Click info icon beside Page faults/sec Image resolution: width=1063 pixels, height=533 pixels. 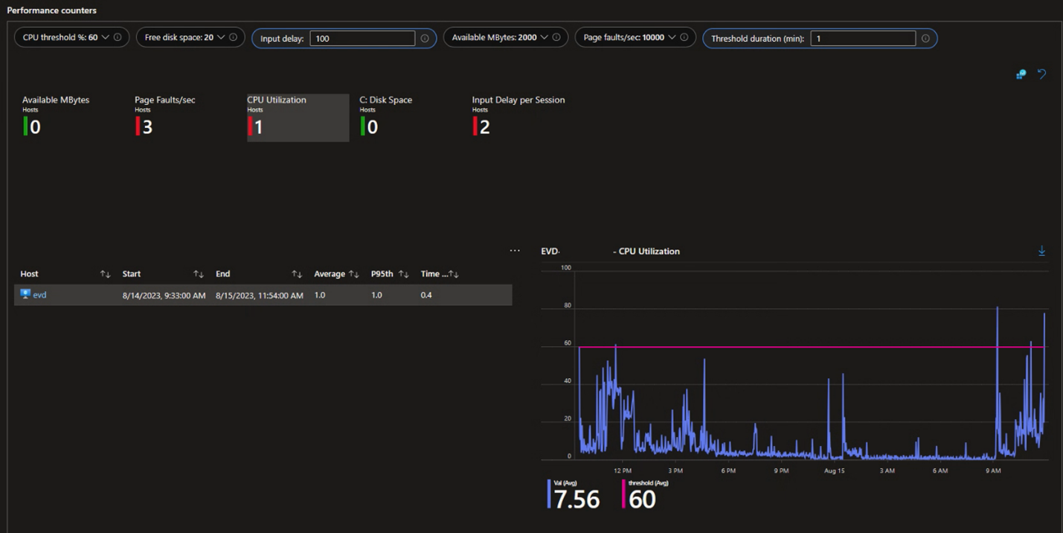tap(684, 37)
